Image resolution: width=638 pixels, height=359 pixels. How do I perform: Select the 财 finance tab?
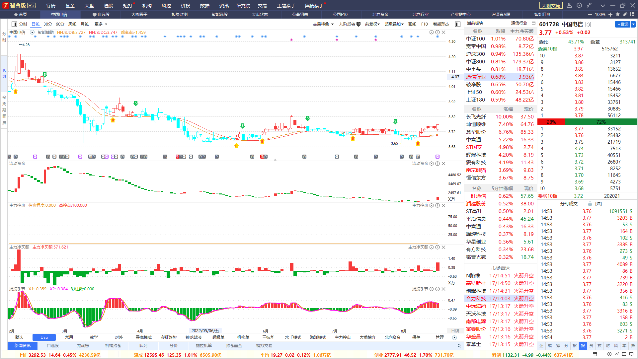click(608, 346)
